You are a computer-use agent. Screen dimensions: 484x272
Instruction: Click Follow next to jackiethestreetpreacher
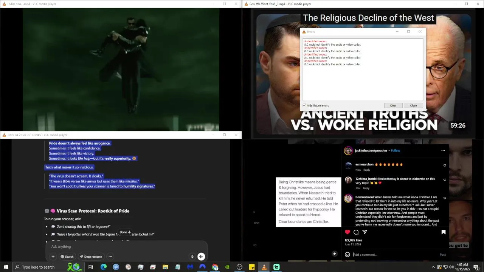coord(396,150)
